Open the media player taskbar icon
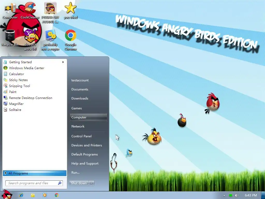265x199 pixels. pos(45,195)
